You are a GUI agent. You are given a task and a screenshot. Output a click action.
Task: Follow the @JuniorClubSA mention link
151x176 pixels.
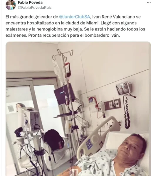click(x=75, y=17)
